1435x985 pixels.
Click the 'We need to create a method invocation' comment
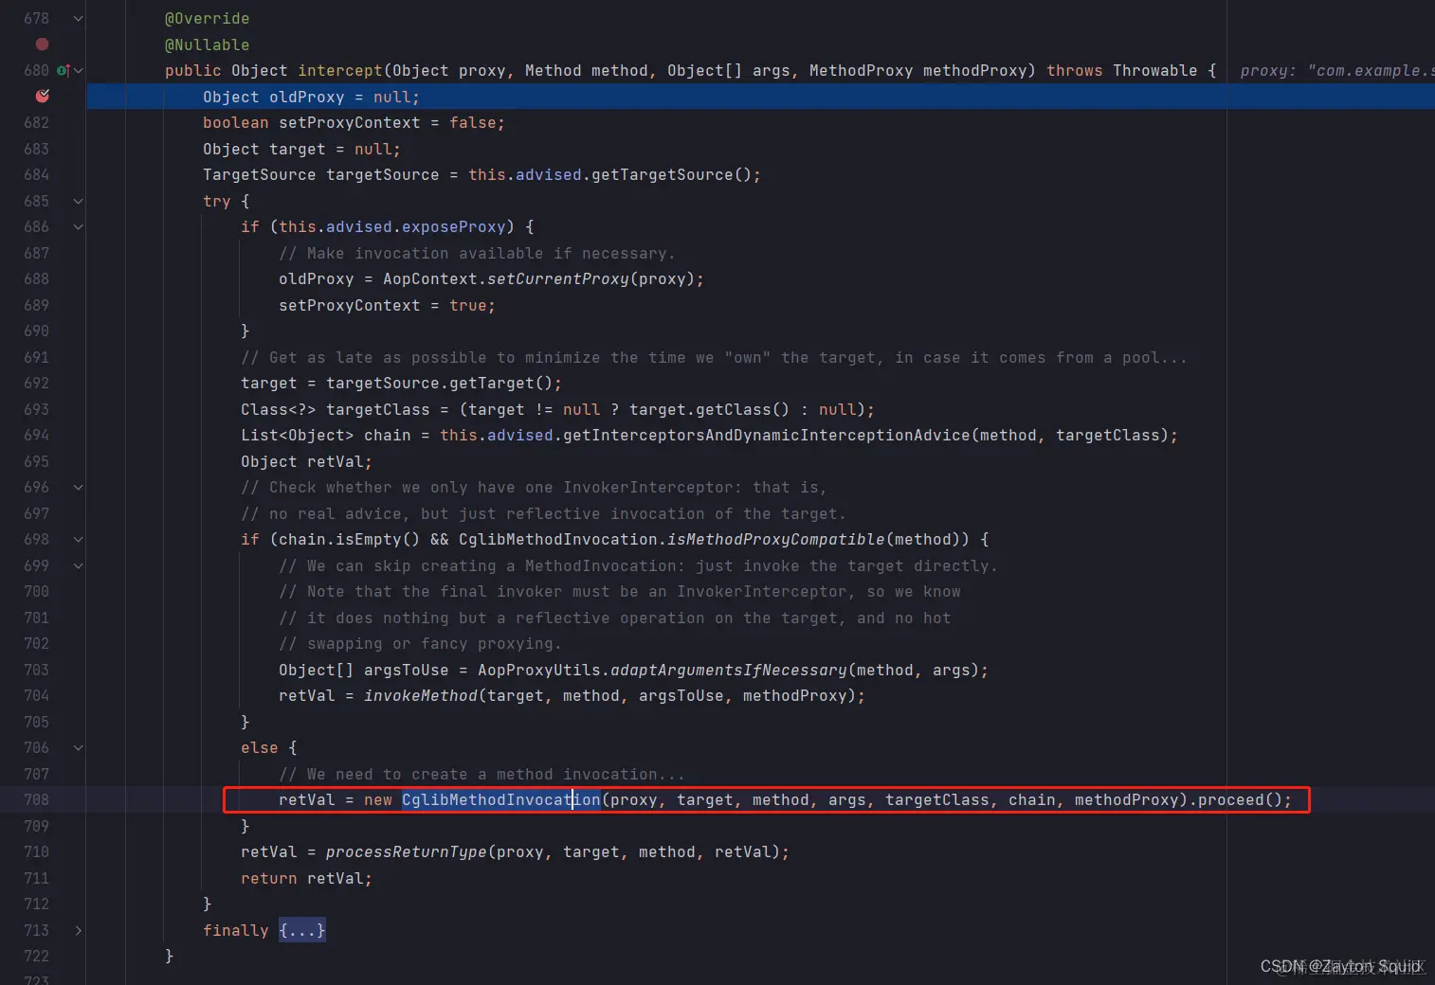coord(481,774)
